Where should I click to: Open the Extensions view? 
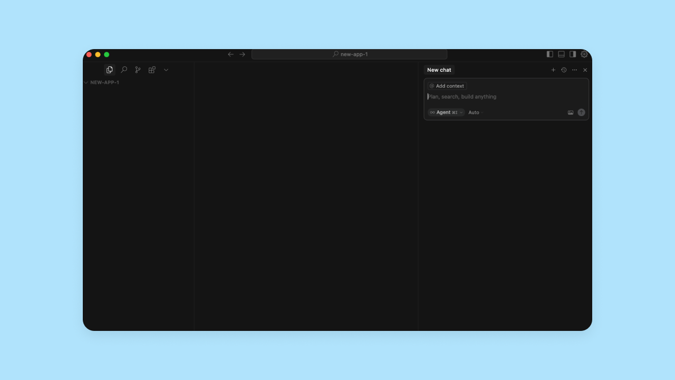coord(152,69)
